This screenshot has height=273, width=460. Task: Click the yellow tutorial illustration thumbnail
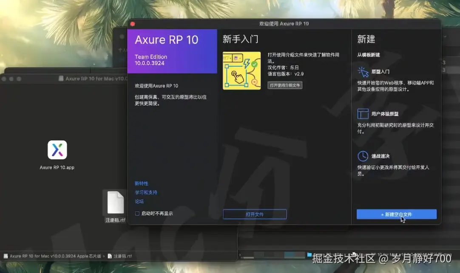click(x=241, y=70)
